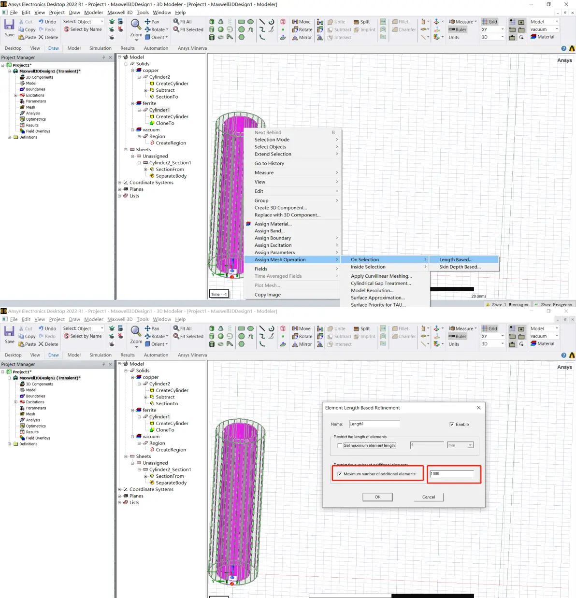The height and width of the screenshot is (598, 576).
Task: Select Cylinder1 in the Refinement dialog window tree
Action: pos(159,417)
